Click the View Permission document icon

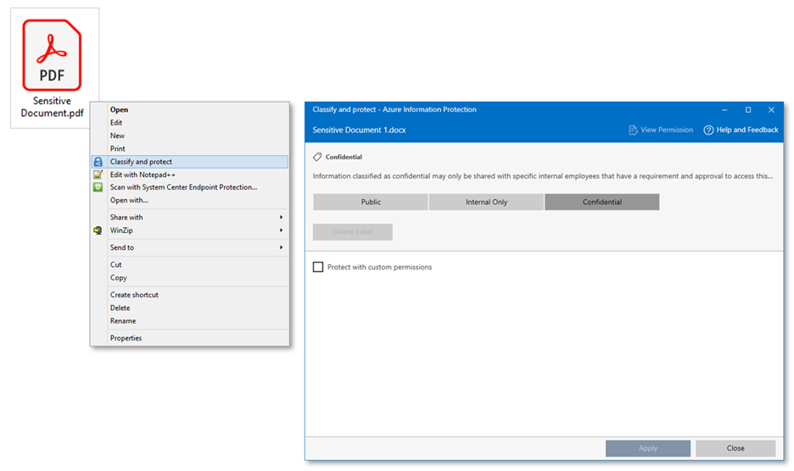click(x=633, y=130)
